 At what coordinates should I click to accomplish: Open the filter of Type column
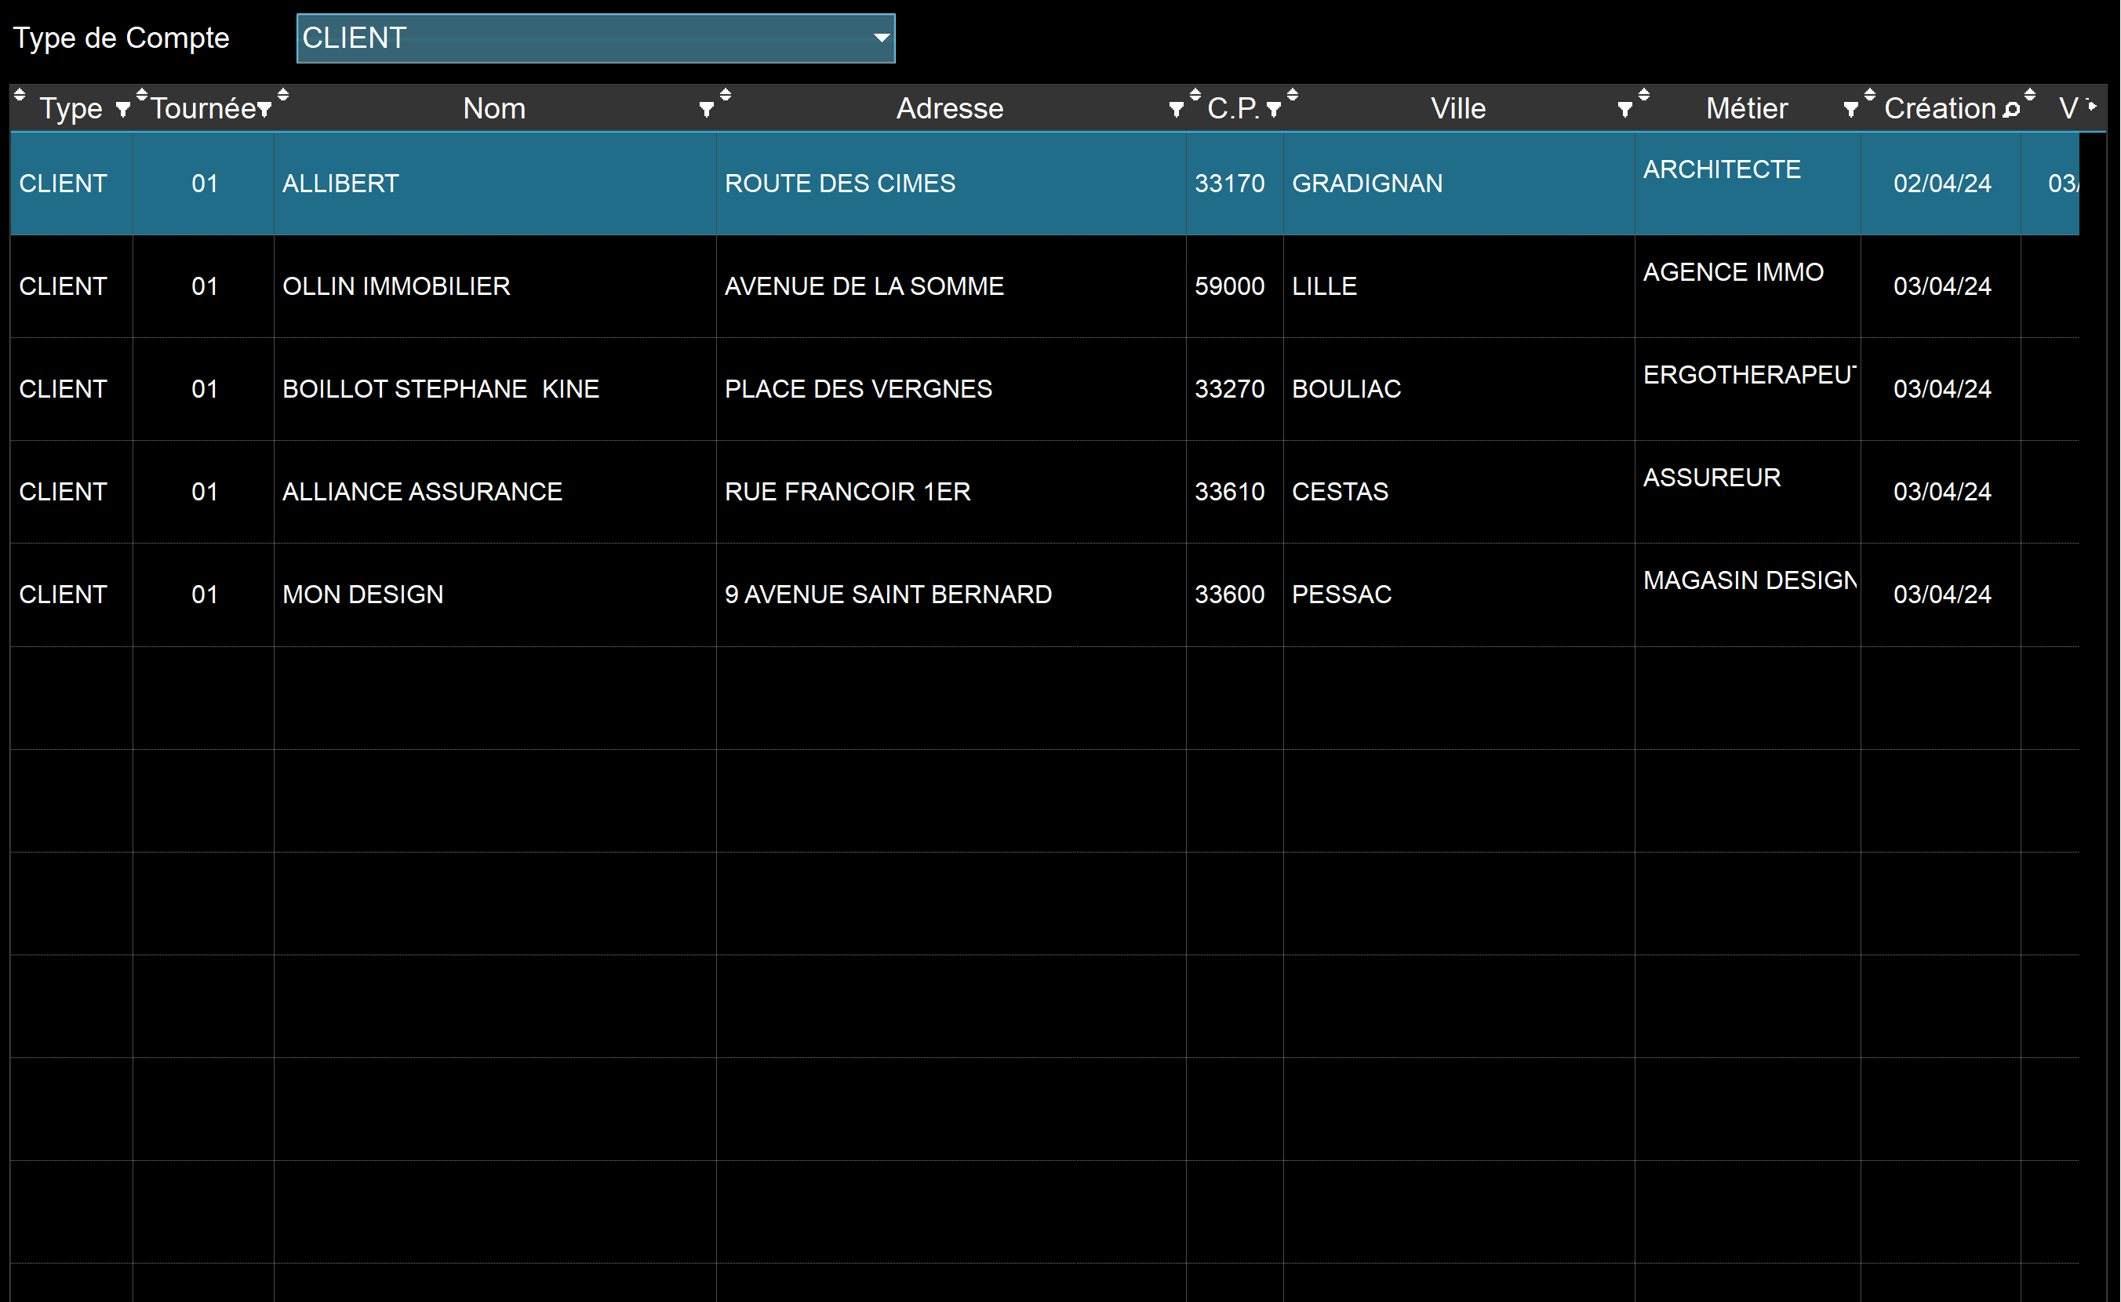(x=122, y=109)
